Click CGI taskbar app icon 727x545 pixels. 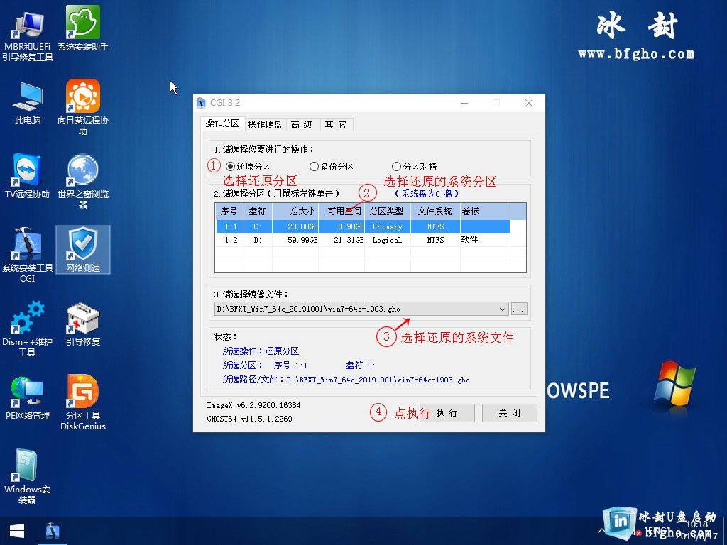point(52,531)
